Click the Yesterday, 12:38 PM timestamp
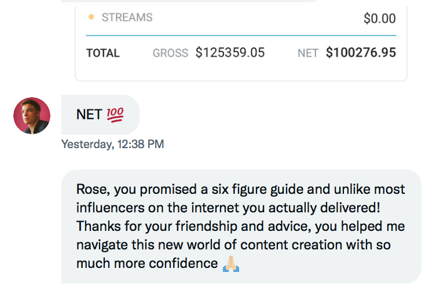 (x=112, y=144)
